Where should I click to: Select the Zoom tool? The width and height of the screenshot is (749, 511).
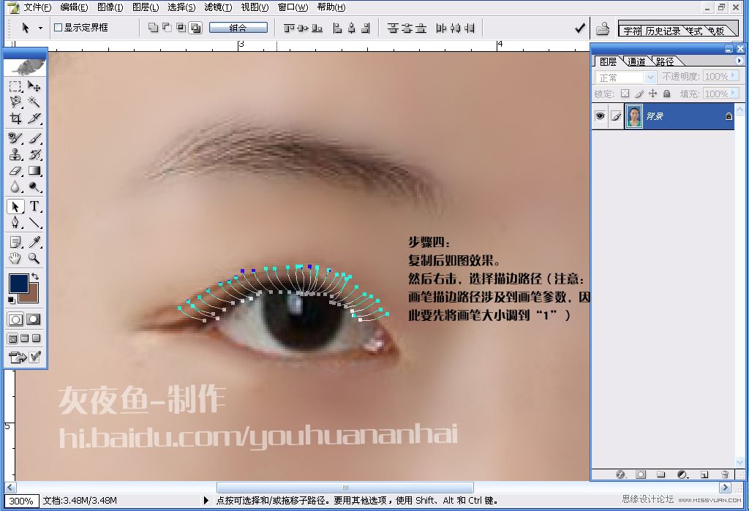34,258
